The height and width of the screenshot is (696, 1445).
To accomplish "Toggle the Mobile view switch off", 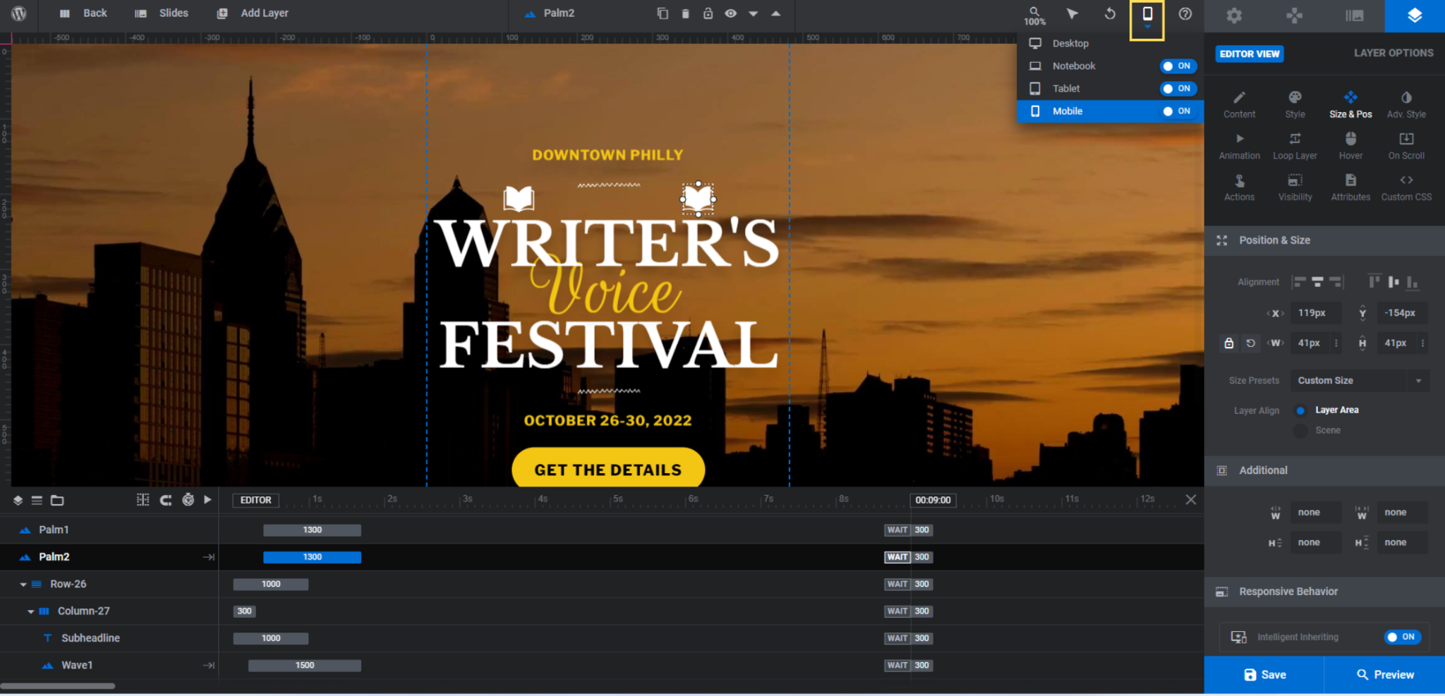I will coord(1178,111).
